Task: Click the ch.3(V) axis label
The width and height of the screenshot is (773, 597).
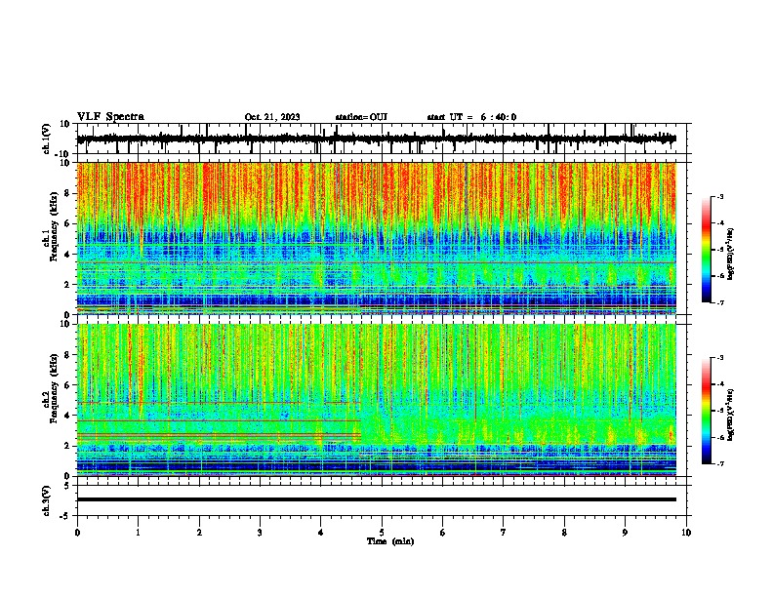Action: (x=46, y=500)
